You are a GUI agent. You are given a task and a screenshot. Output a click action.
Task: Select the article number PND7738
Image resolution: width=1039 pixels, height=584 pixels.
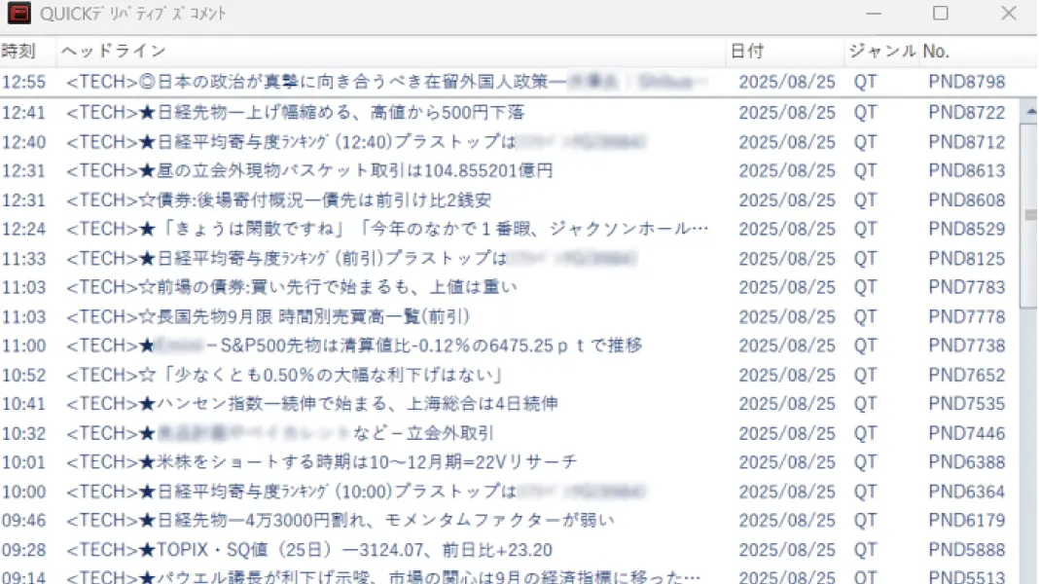[967, 346]
